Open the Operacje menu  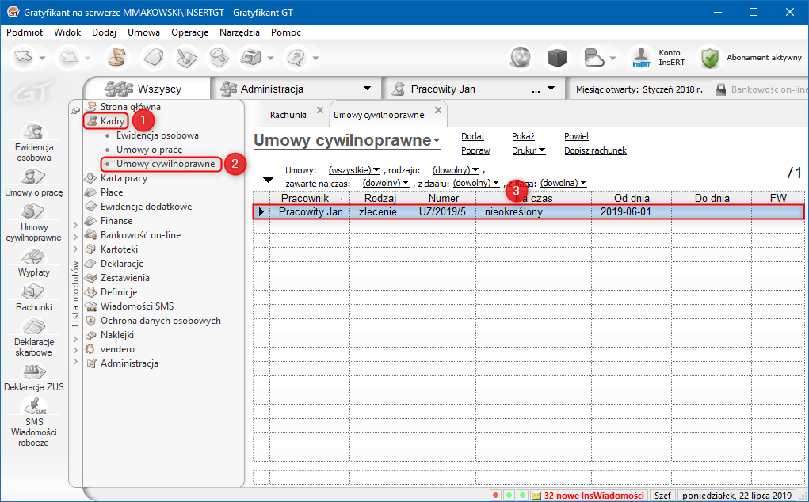tap(189, 32)
